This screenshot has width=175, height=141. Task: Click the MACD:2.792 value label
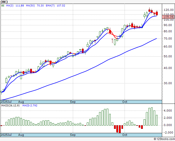click(30, 106)
